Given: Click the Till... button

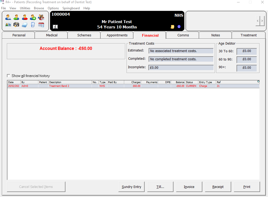Looking at the screenshot, I should tap(160, 187).
